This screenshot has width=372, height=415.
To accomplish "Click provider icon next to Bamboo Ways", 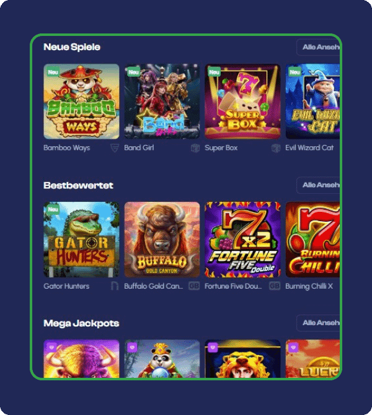I will click(x=115, y=148).
